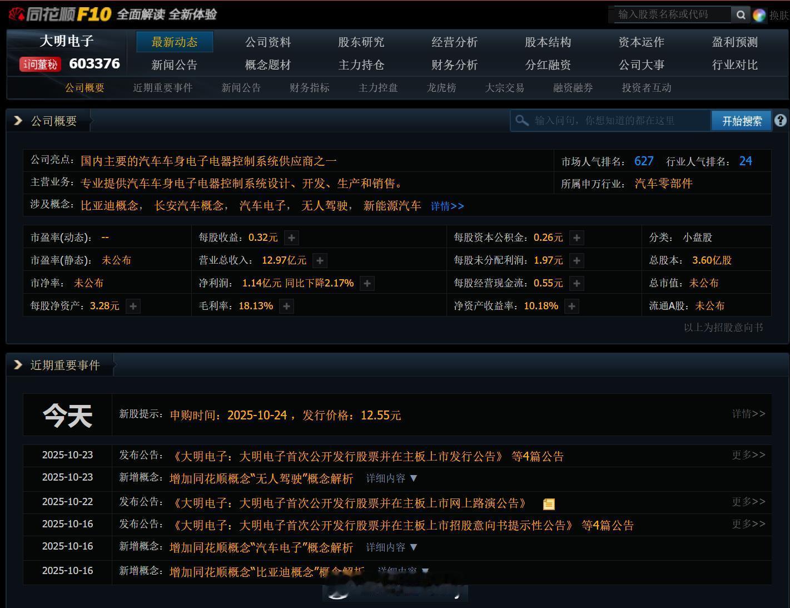Open the skin color wheel icon

759,15
